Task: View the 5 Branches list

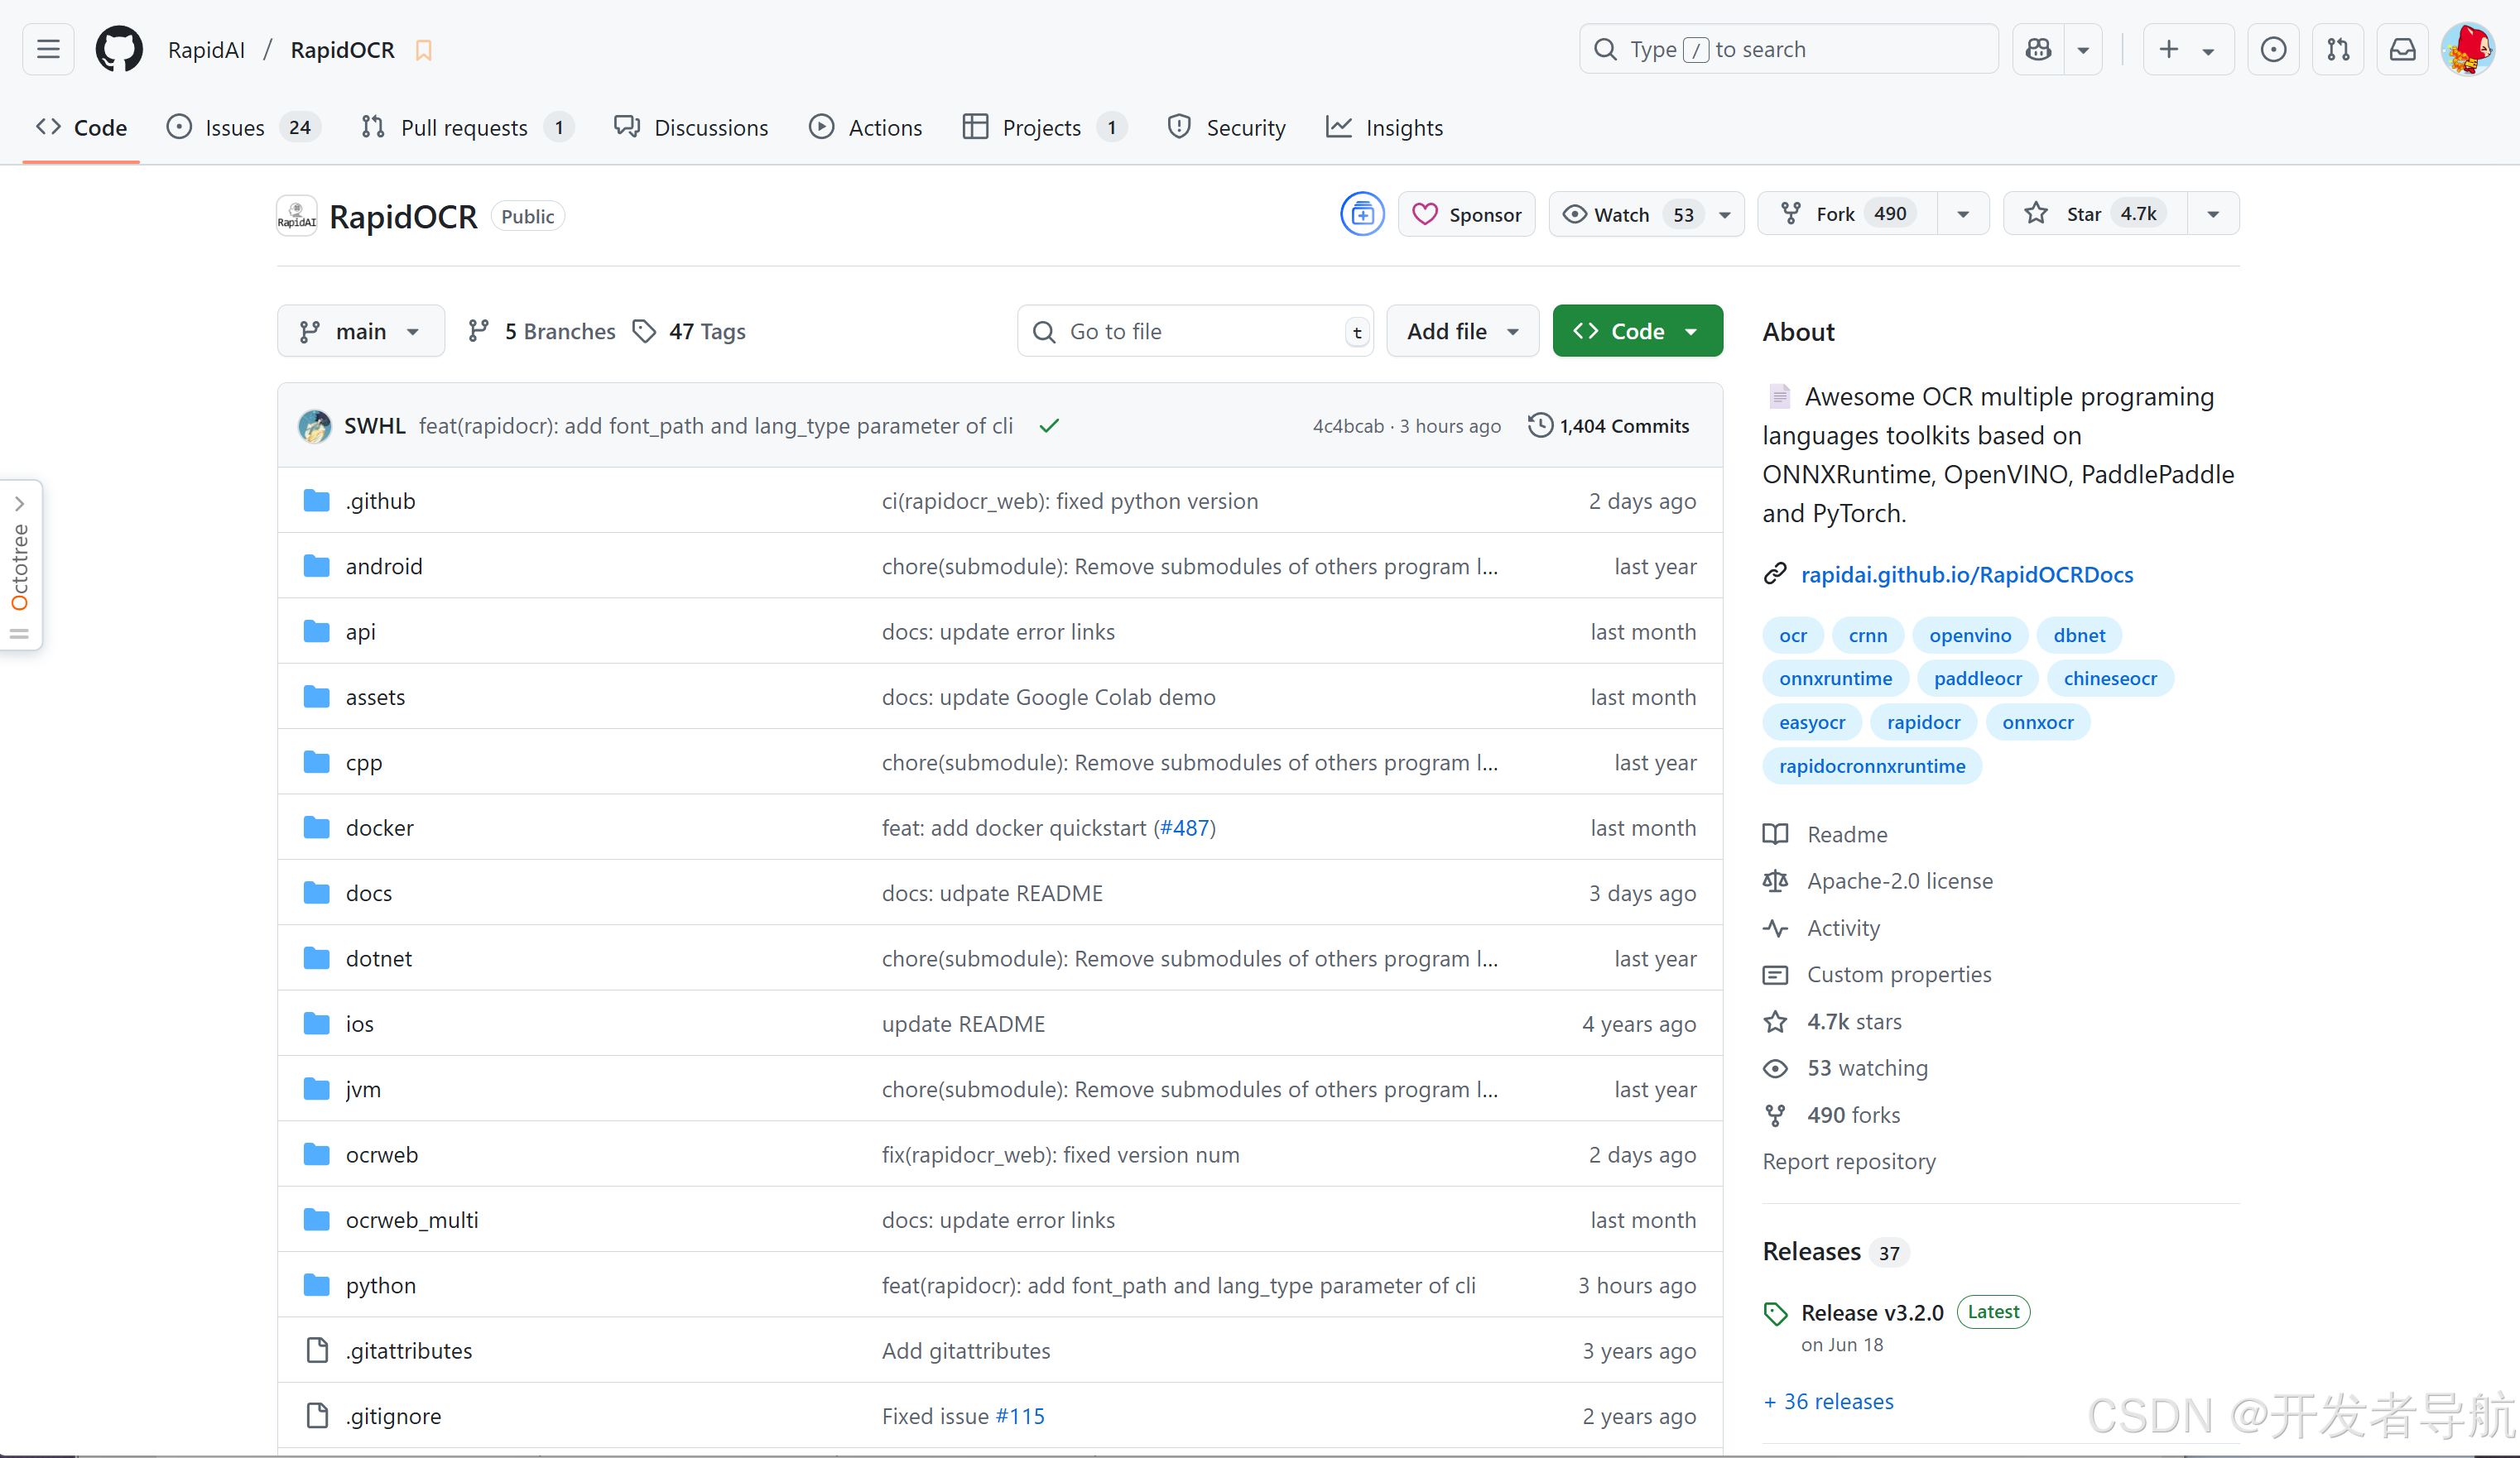Action: [542, 332]
